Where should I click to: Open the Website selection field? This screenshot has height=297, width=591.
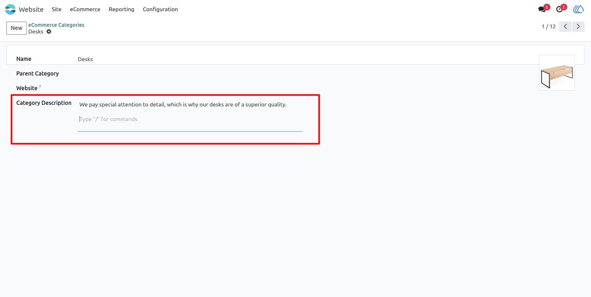tap(190, 88)
